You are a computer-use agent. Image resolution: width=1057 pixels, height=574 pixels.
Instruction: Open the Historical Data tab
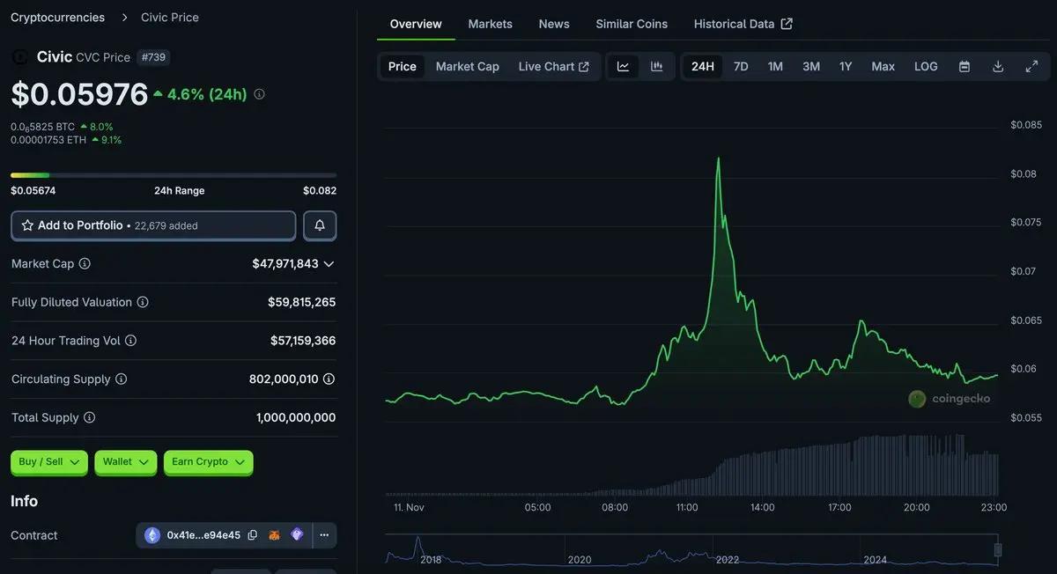(743, 24)
